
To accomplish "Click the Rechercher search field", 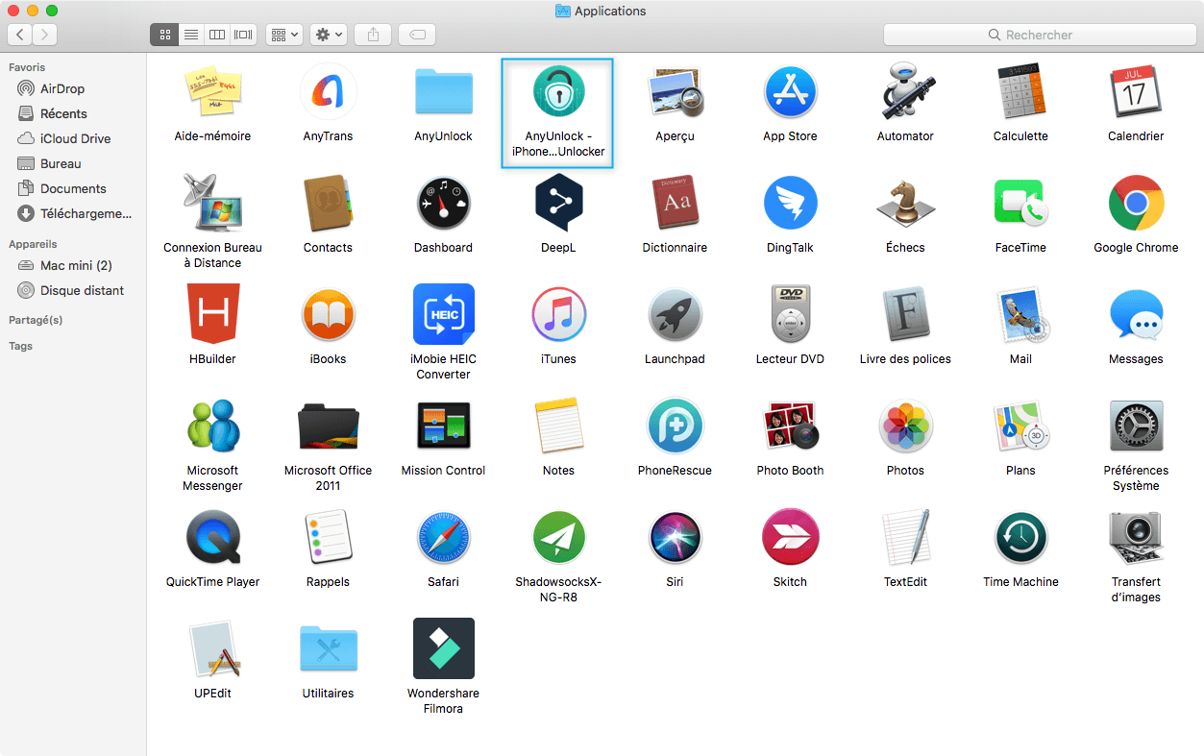I will pyautogui.click(x=1039, y=35).
